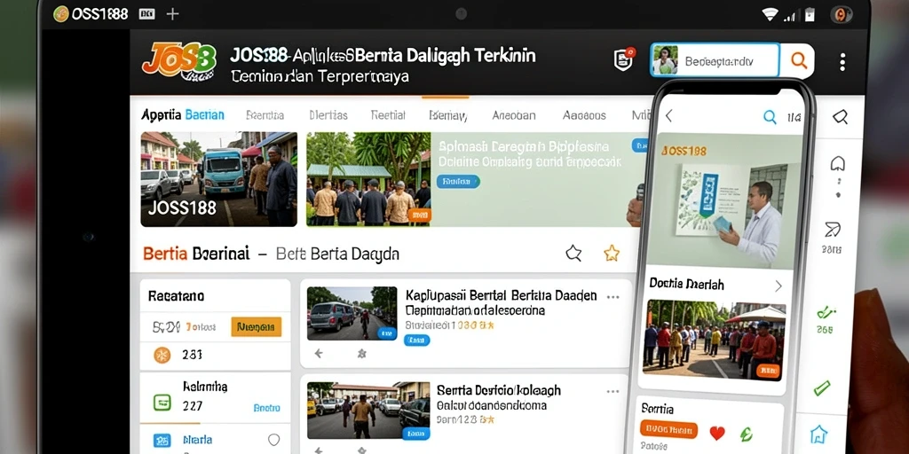This screenshot has height=454, width=909.
Task: Click the blue 25 badge icon
Action: (x=162, y=440)
